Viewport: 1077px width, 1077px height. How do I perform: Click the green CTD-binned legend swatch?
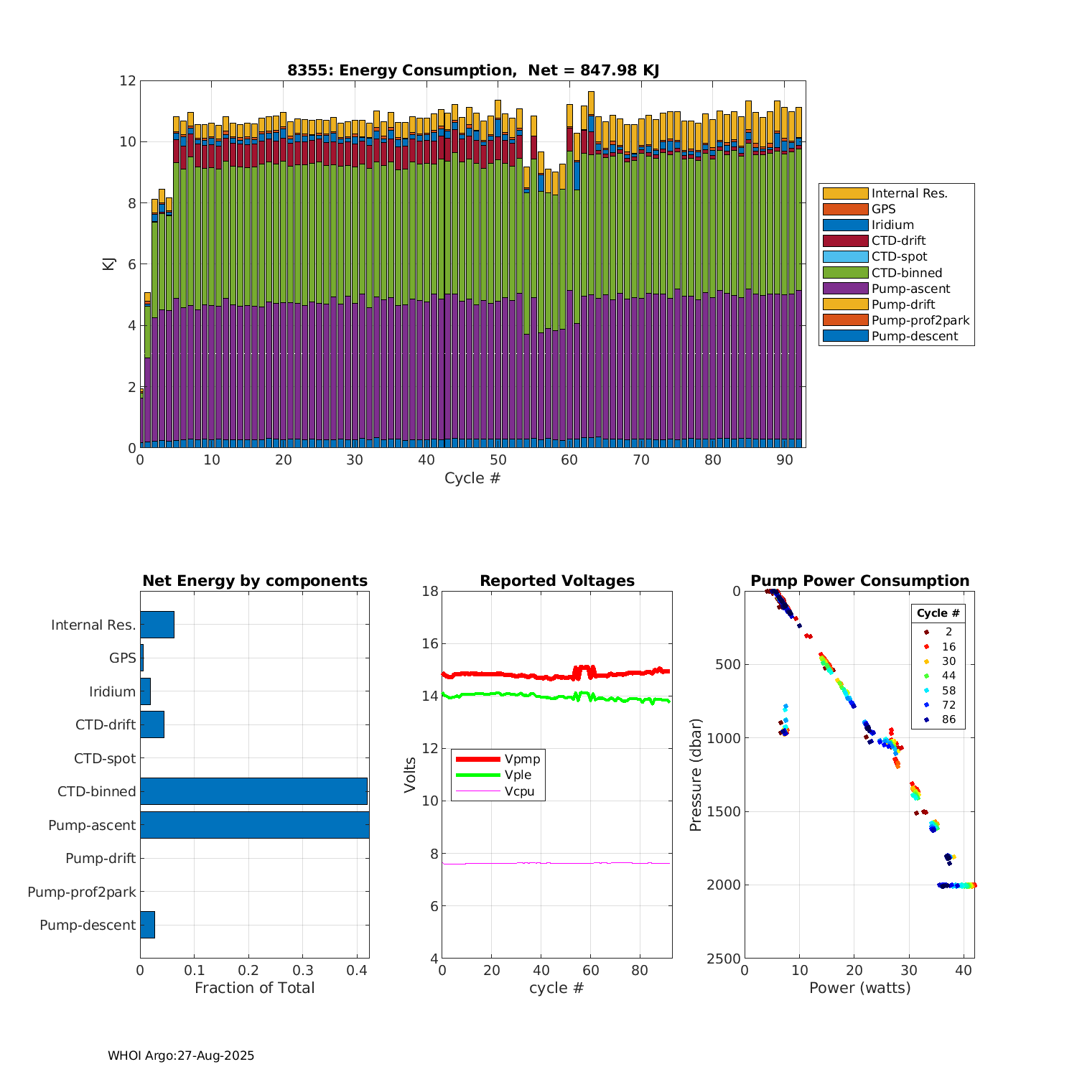(x=845, y=273)
